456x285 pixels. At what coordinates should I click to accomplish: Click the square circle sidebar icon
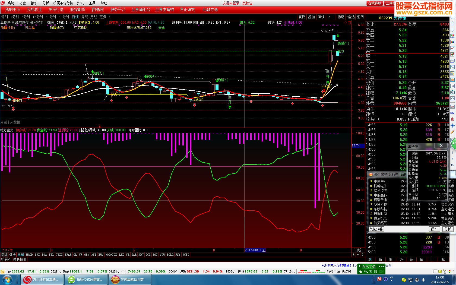(x=452, y=99)
